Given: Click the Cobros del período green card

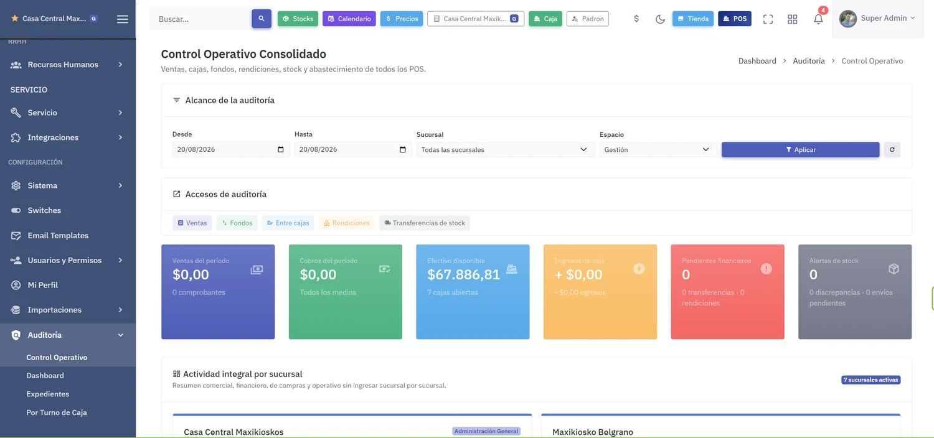Looking at the screenshot, I should (346, 292).
